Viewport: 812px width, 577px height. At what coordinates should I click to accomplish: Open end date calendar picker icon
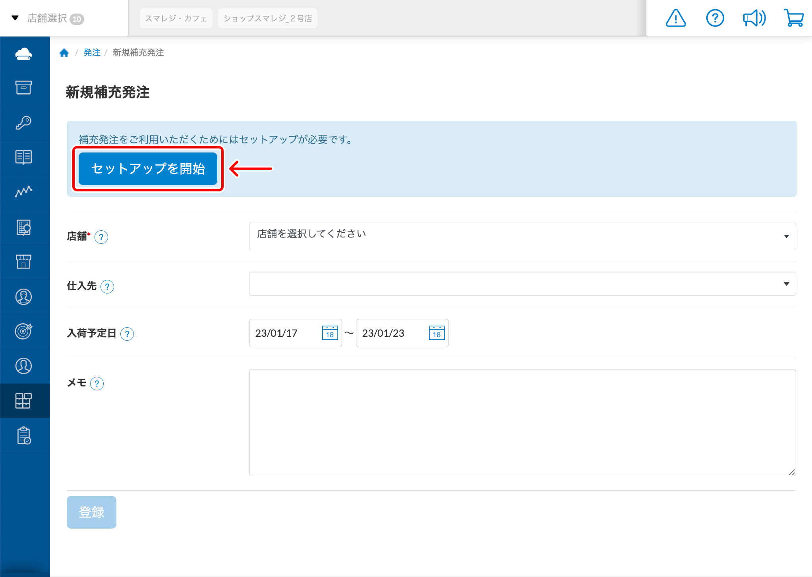click(x=437, y=333)
